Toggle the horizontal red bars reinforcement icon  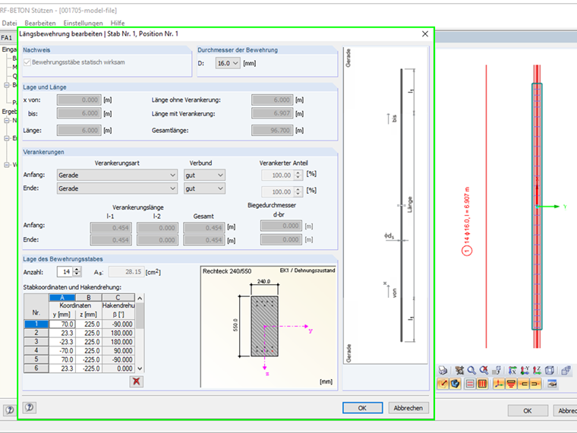coord(470,384)
